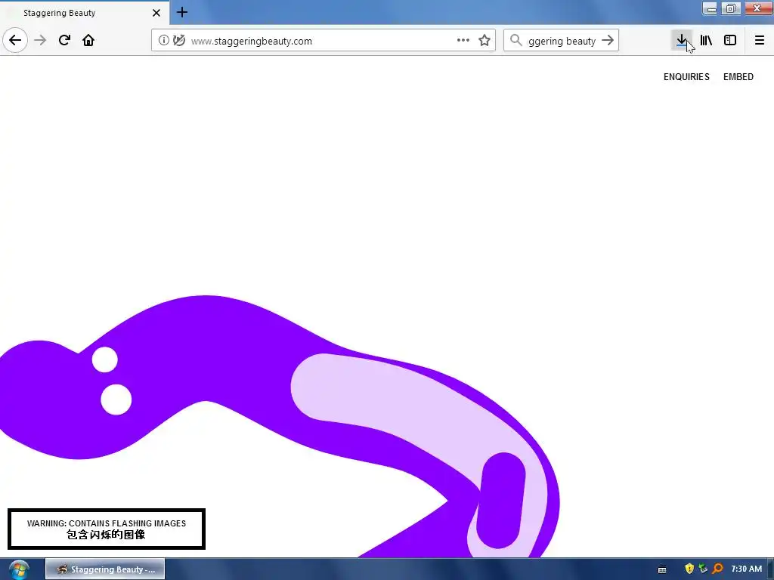Open the orange magnifier tray icon
This screenshot has height=580, width=774.
pyautogui.click(x=718, y=569)
